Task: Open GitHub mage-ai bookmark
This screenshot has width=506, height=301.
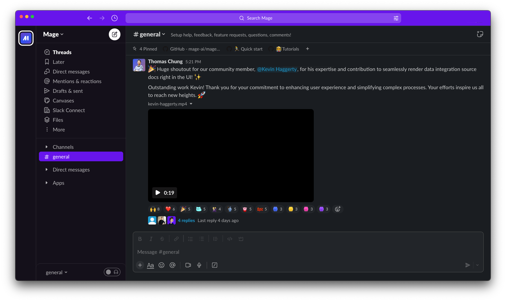Action: (x=191, y=49)
